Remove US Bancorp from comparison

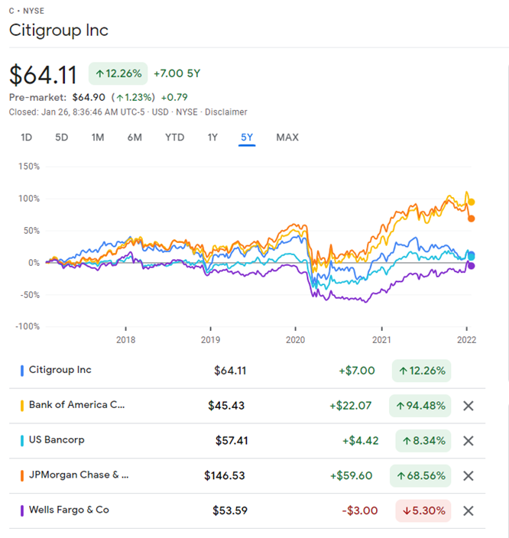[x=468, y=441]
